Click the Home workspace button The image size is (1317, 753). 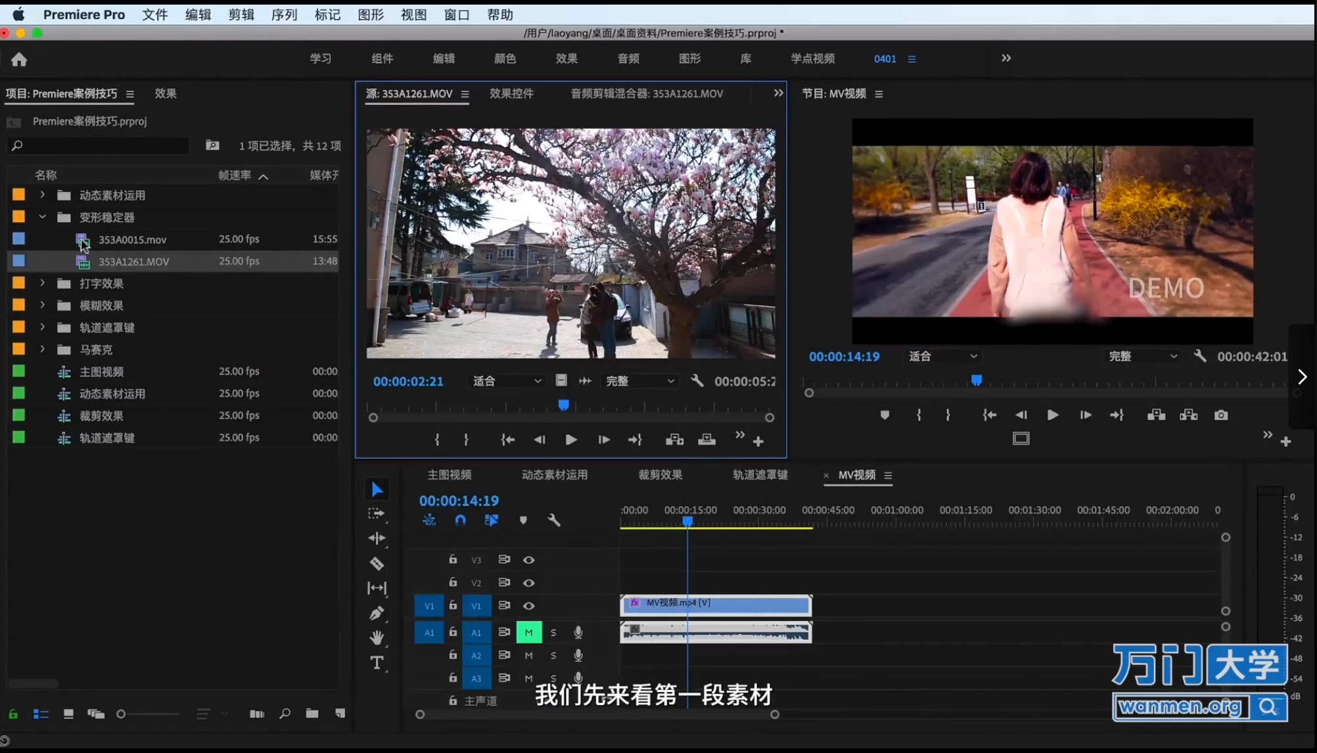(x=19, y=59)
